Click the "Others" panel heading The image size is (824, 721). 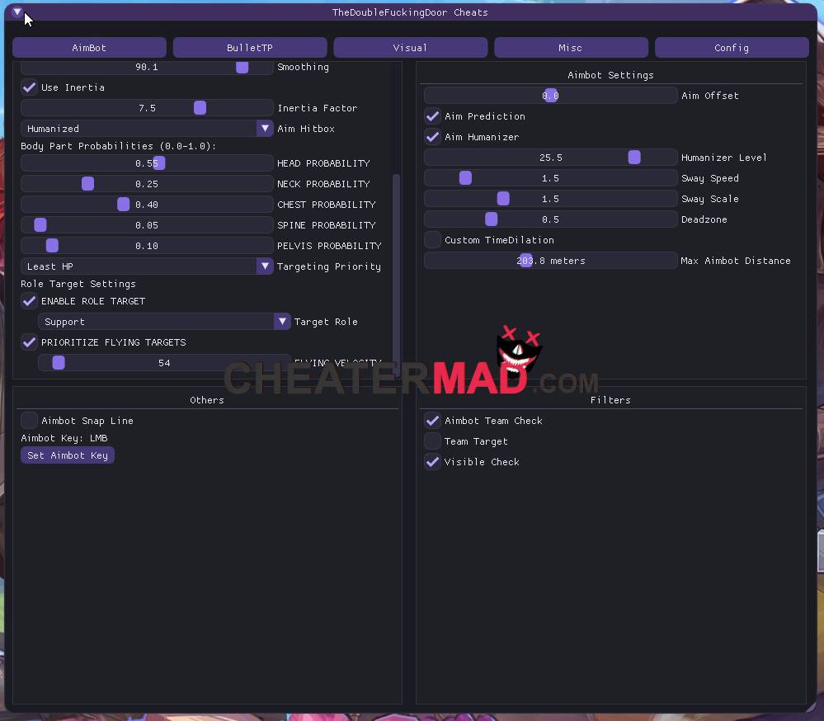[x=207, y=400]
